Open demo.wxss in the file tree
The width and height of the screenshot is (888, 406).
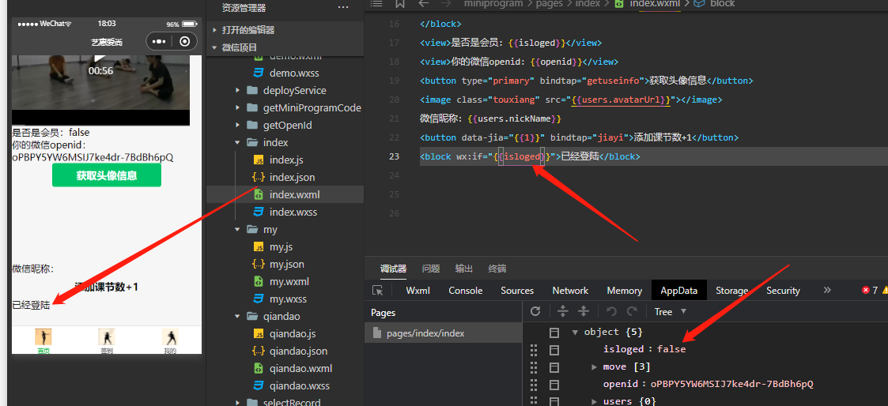coord(294,73)
